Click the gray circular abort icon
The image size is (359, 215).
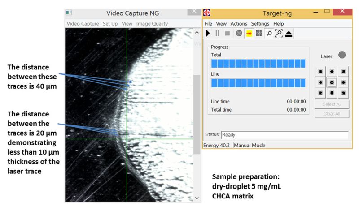[x=239, y=33]
